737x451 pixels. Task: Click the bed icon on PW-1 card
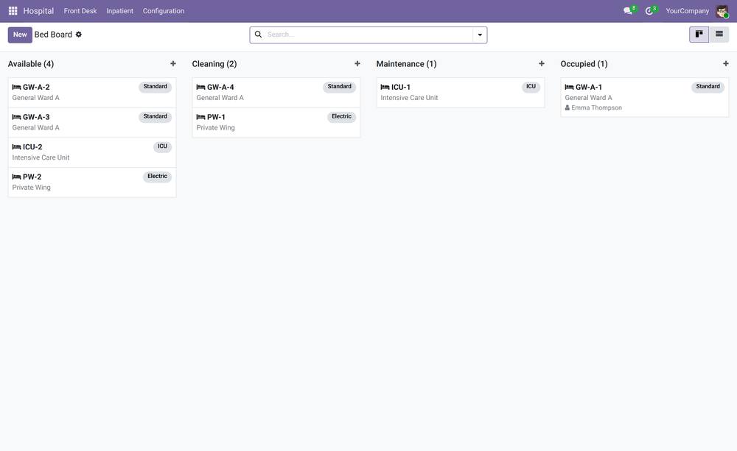coord(200,117)
